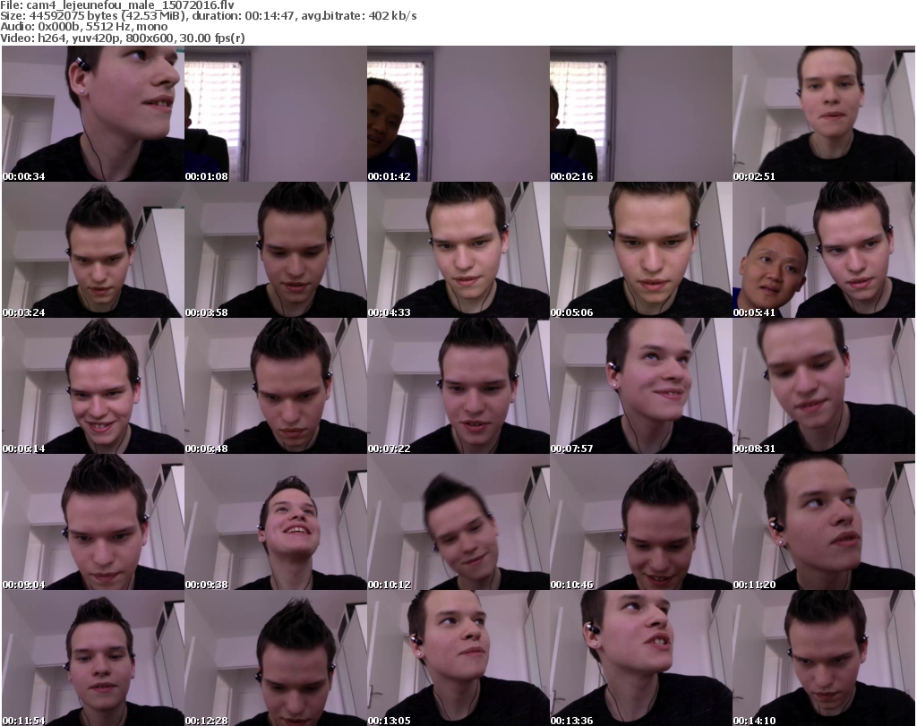
Task: Open the thumbnail at 00:06:14
Action: pyautogui.click(x=93, y=387)
